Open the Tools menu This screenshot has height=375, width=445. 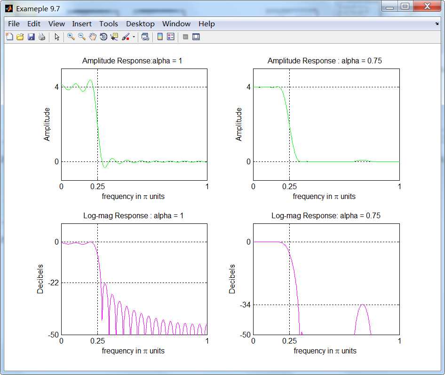point(108,24)
